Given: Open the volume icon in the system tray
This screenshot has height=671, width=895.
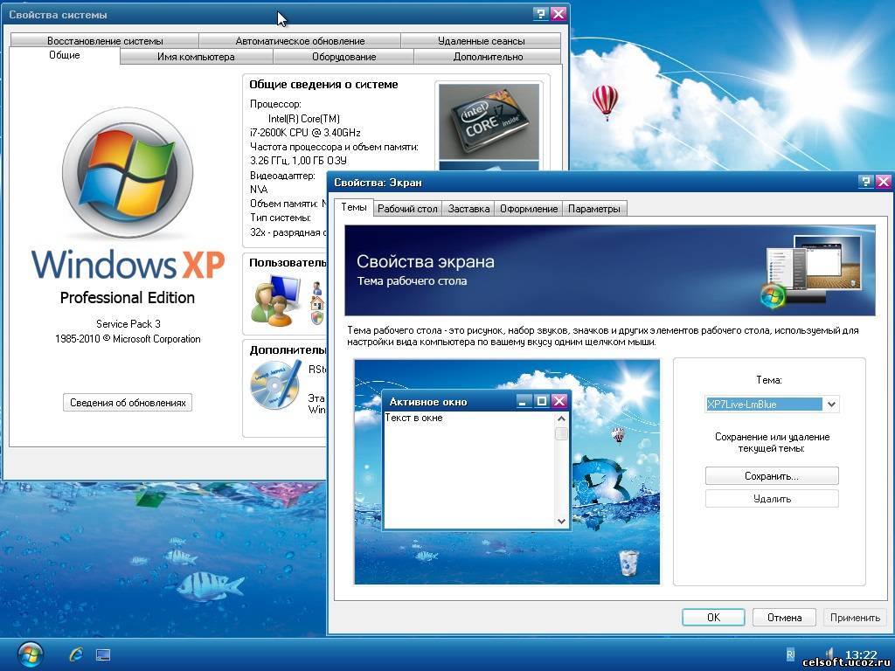Looking at the screenshot, I should pyautogui.click(x=830, y=654).
